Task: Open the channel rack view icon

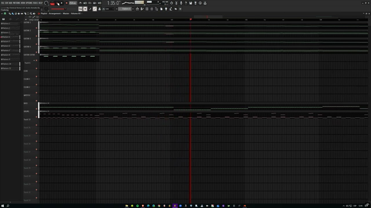Action: pyautogui.click(x=147, y=9)
